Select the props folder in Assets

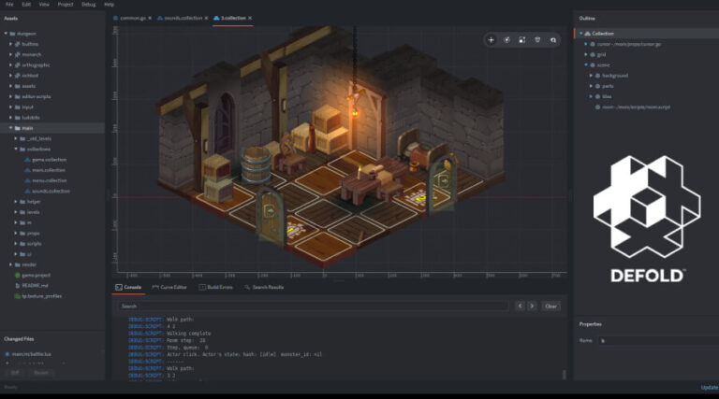33,234
